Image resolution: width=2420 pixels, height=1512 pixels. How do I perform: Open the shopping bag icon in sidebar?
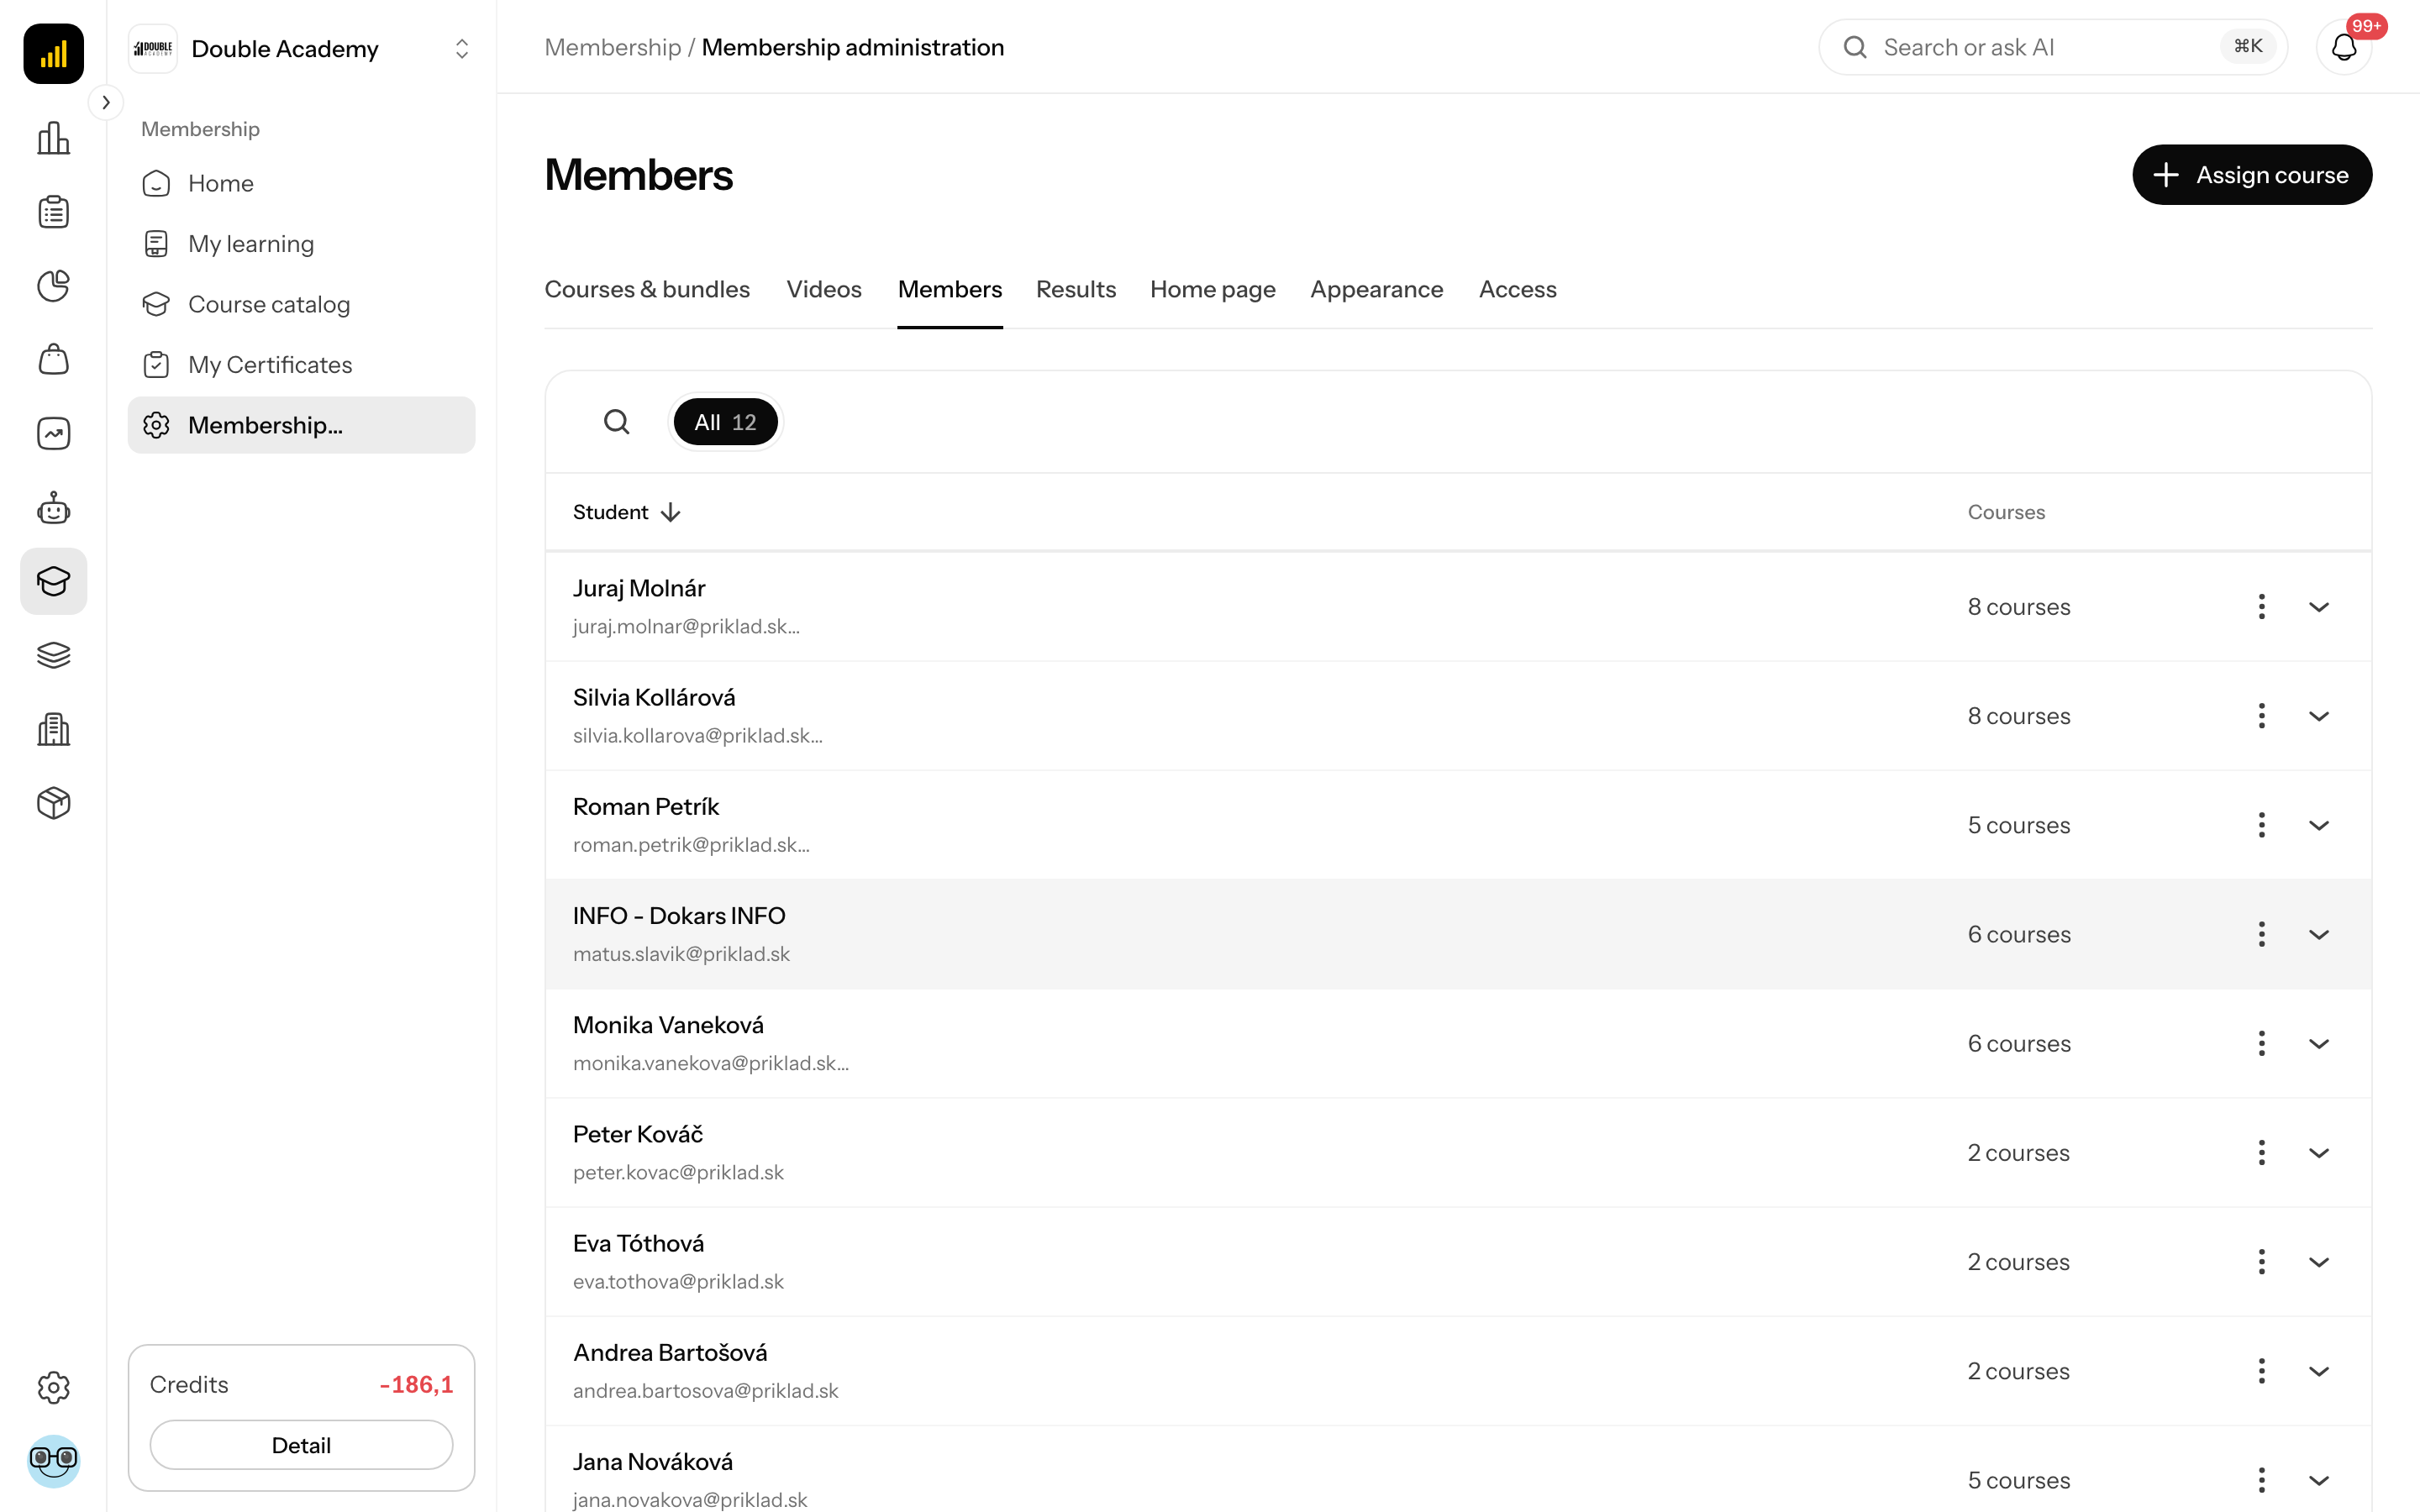point(53,360)
